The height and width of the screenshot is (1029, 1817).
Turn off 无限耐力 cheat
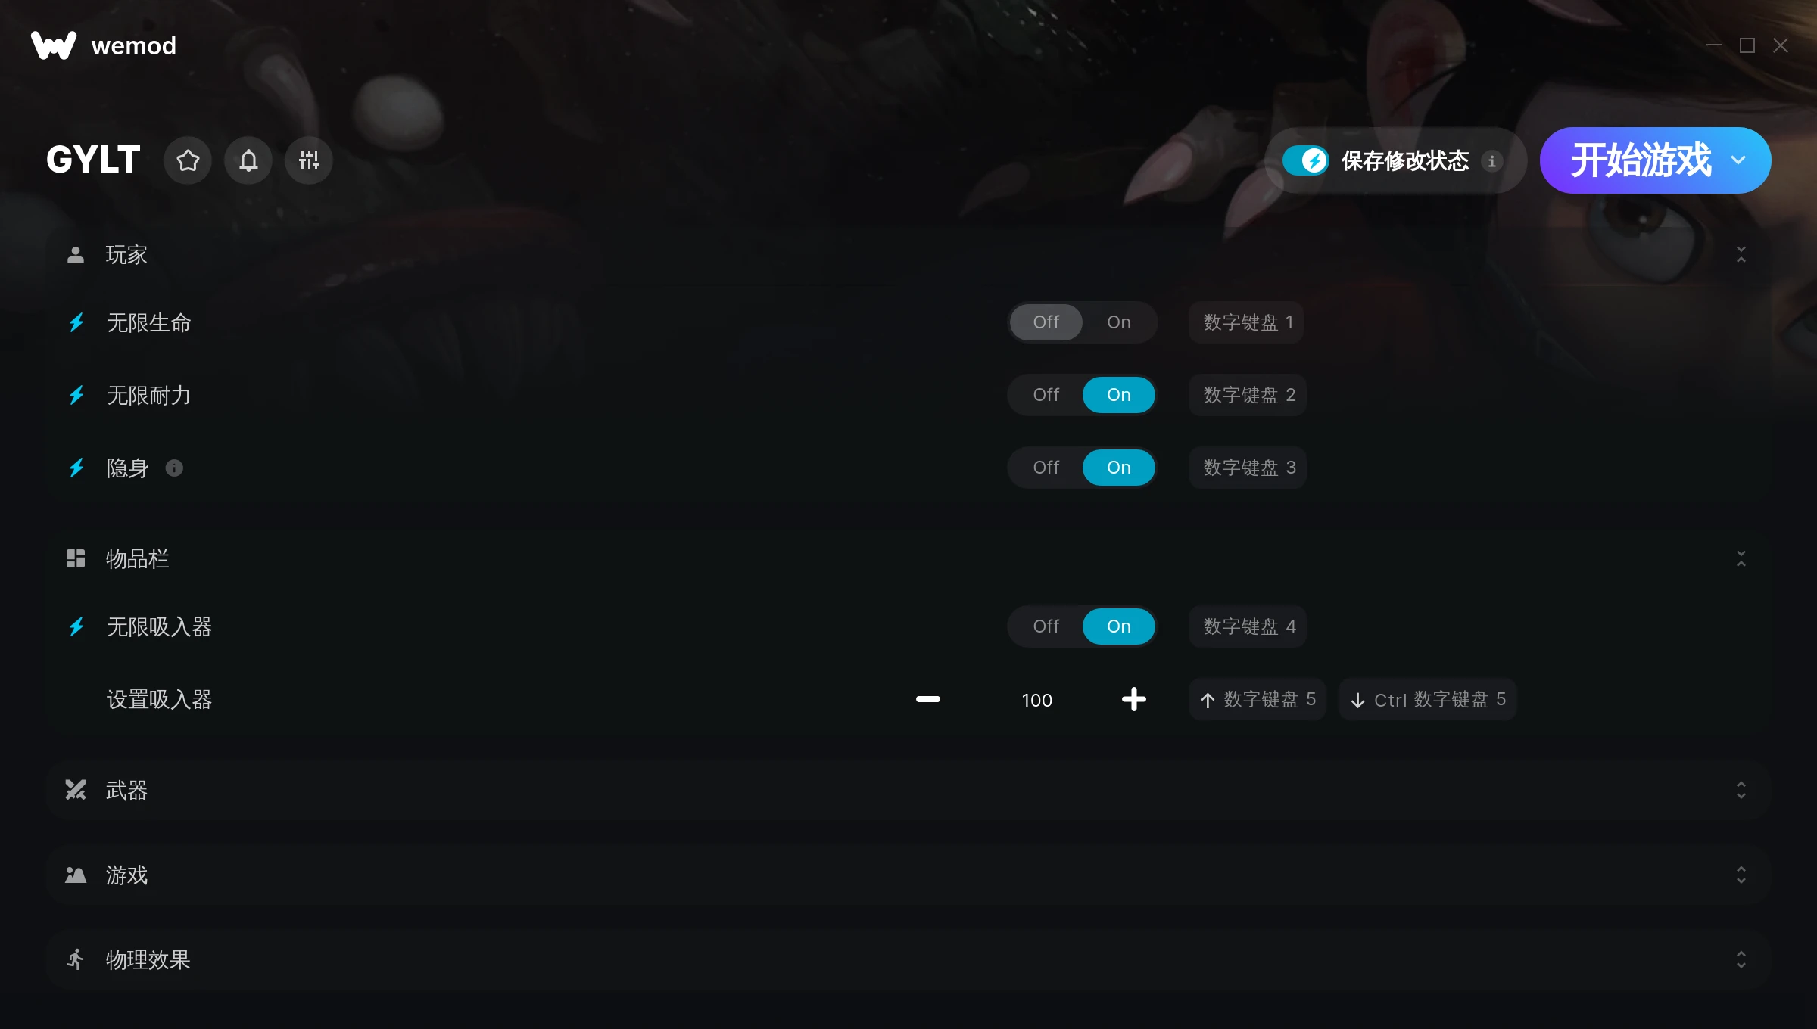click(x=1046, y=395)
